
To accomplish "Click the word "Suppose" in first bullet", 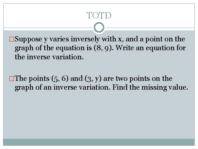I will point(28,39).
